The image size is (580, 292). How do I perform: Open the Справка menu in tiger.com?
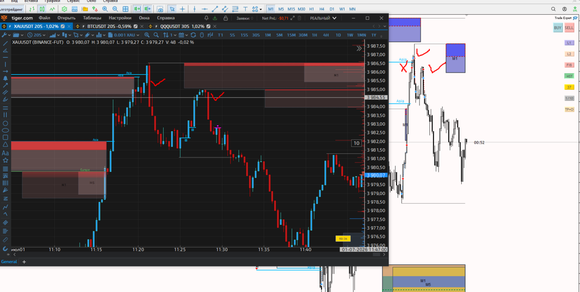coord(165,18)
